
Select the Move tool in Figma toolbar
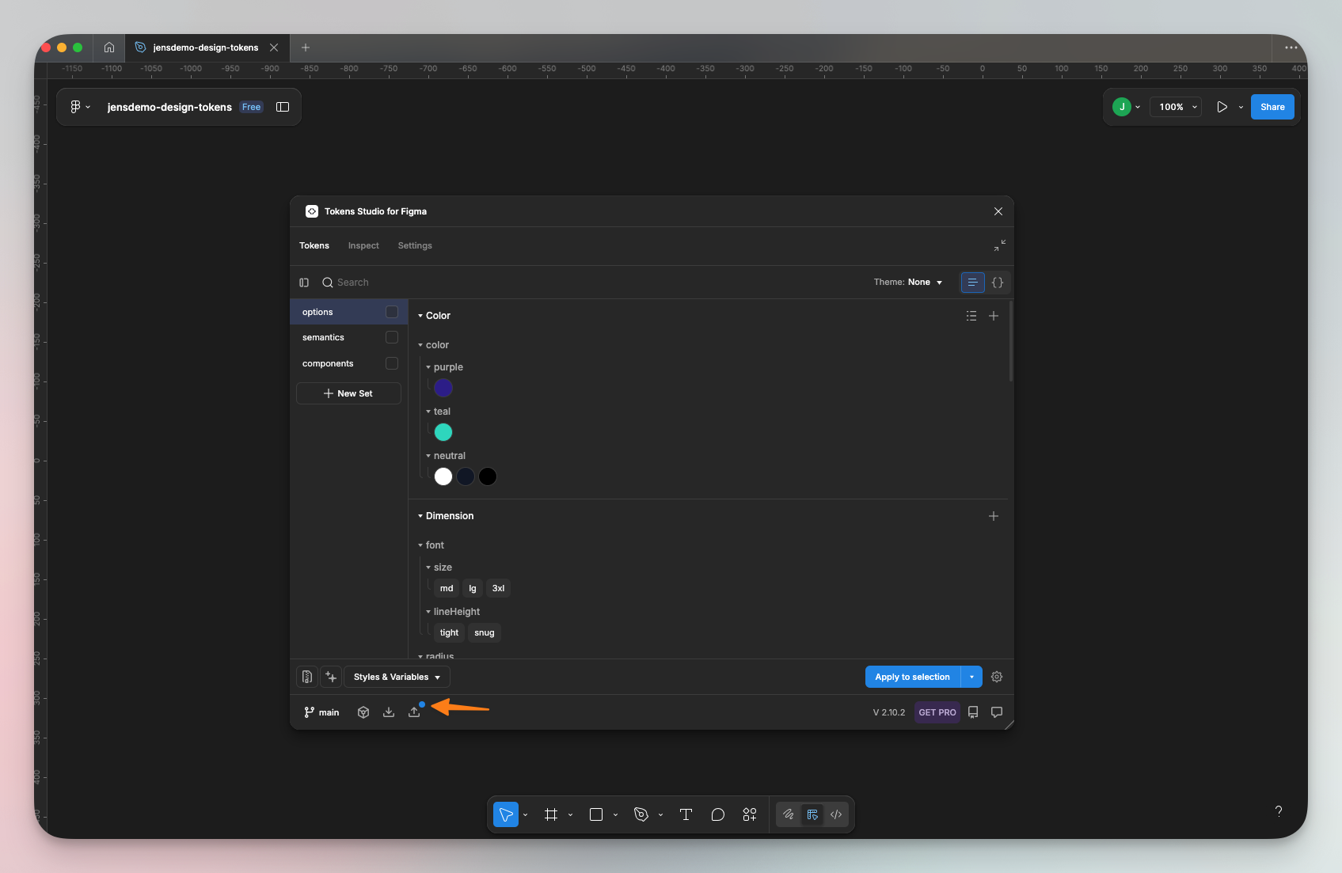tap(506, 814)
